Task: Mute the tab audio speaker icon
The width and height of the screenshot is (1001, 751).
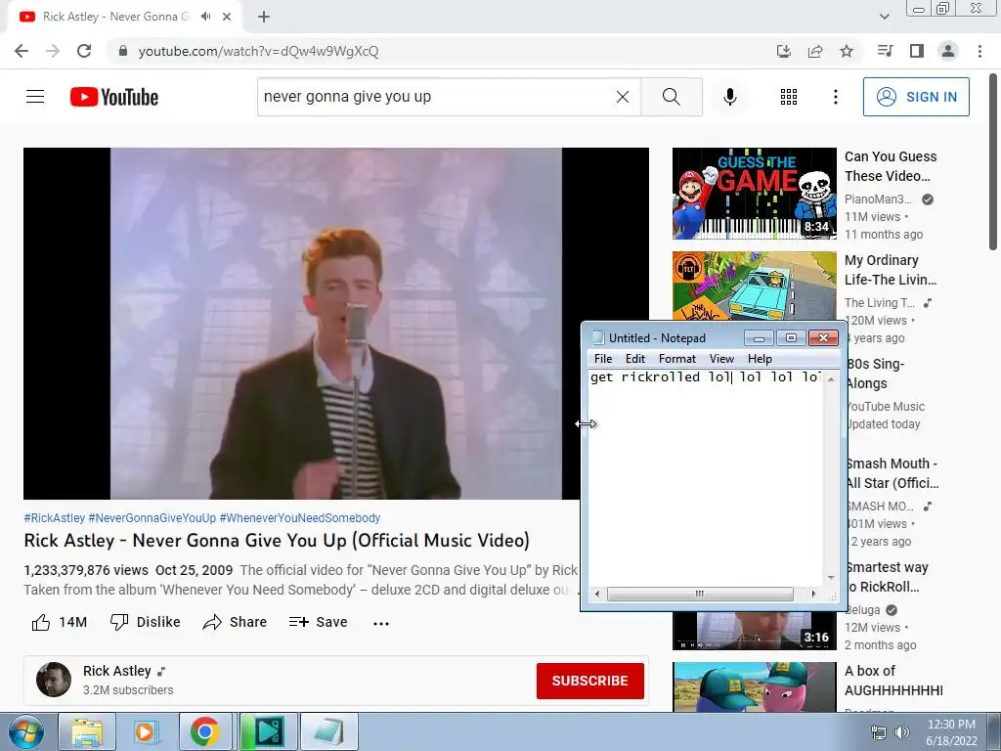Action: [x=205, y=17]
